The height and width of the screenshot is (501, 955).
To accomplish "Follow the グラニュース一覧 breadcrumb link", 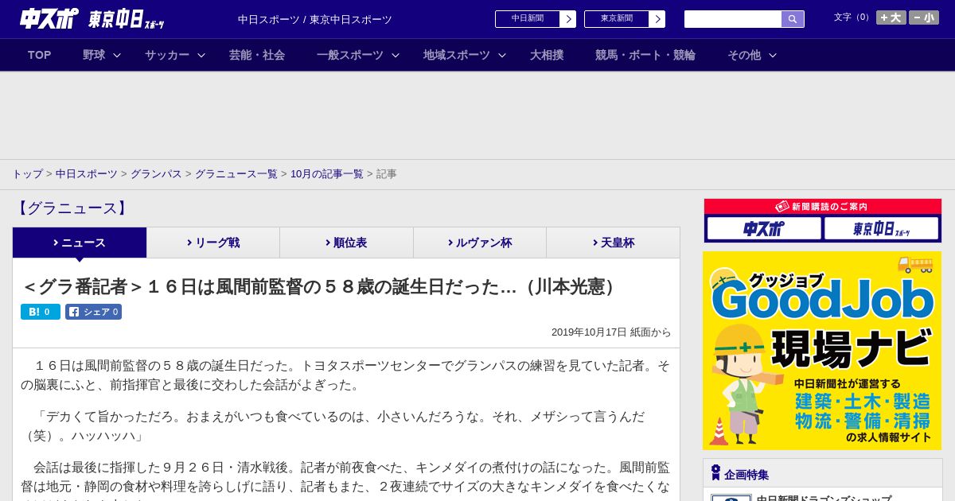I will tap(236, 174).
